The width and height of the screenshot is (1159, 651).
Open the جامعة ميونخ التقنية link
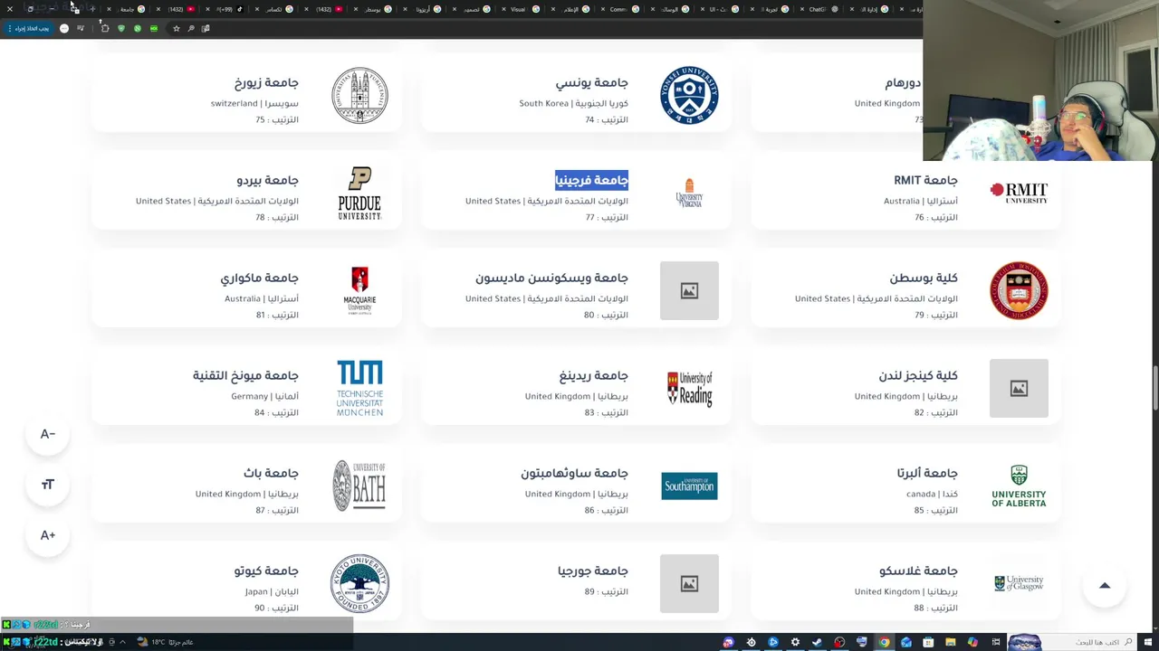[245, 376]
